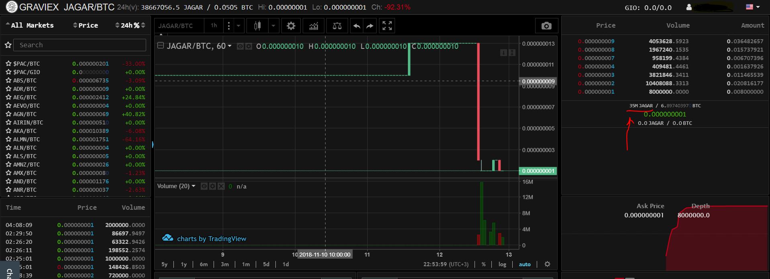Select the ABS/BTC market row
Image resolution: width=770 pixels, height=279 pixels.
[75, 80]
